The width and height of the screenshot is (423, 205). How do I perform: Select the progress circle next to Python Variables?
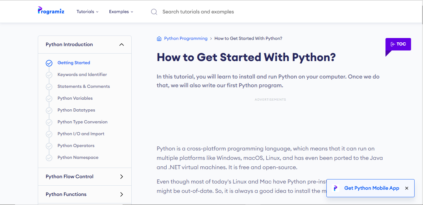(49, 98)
